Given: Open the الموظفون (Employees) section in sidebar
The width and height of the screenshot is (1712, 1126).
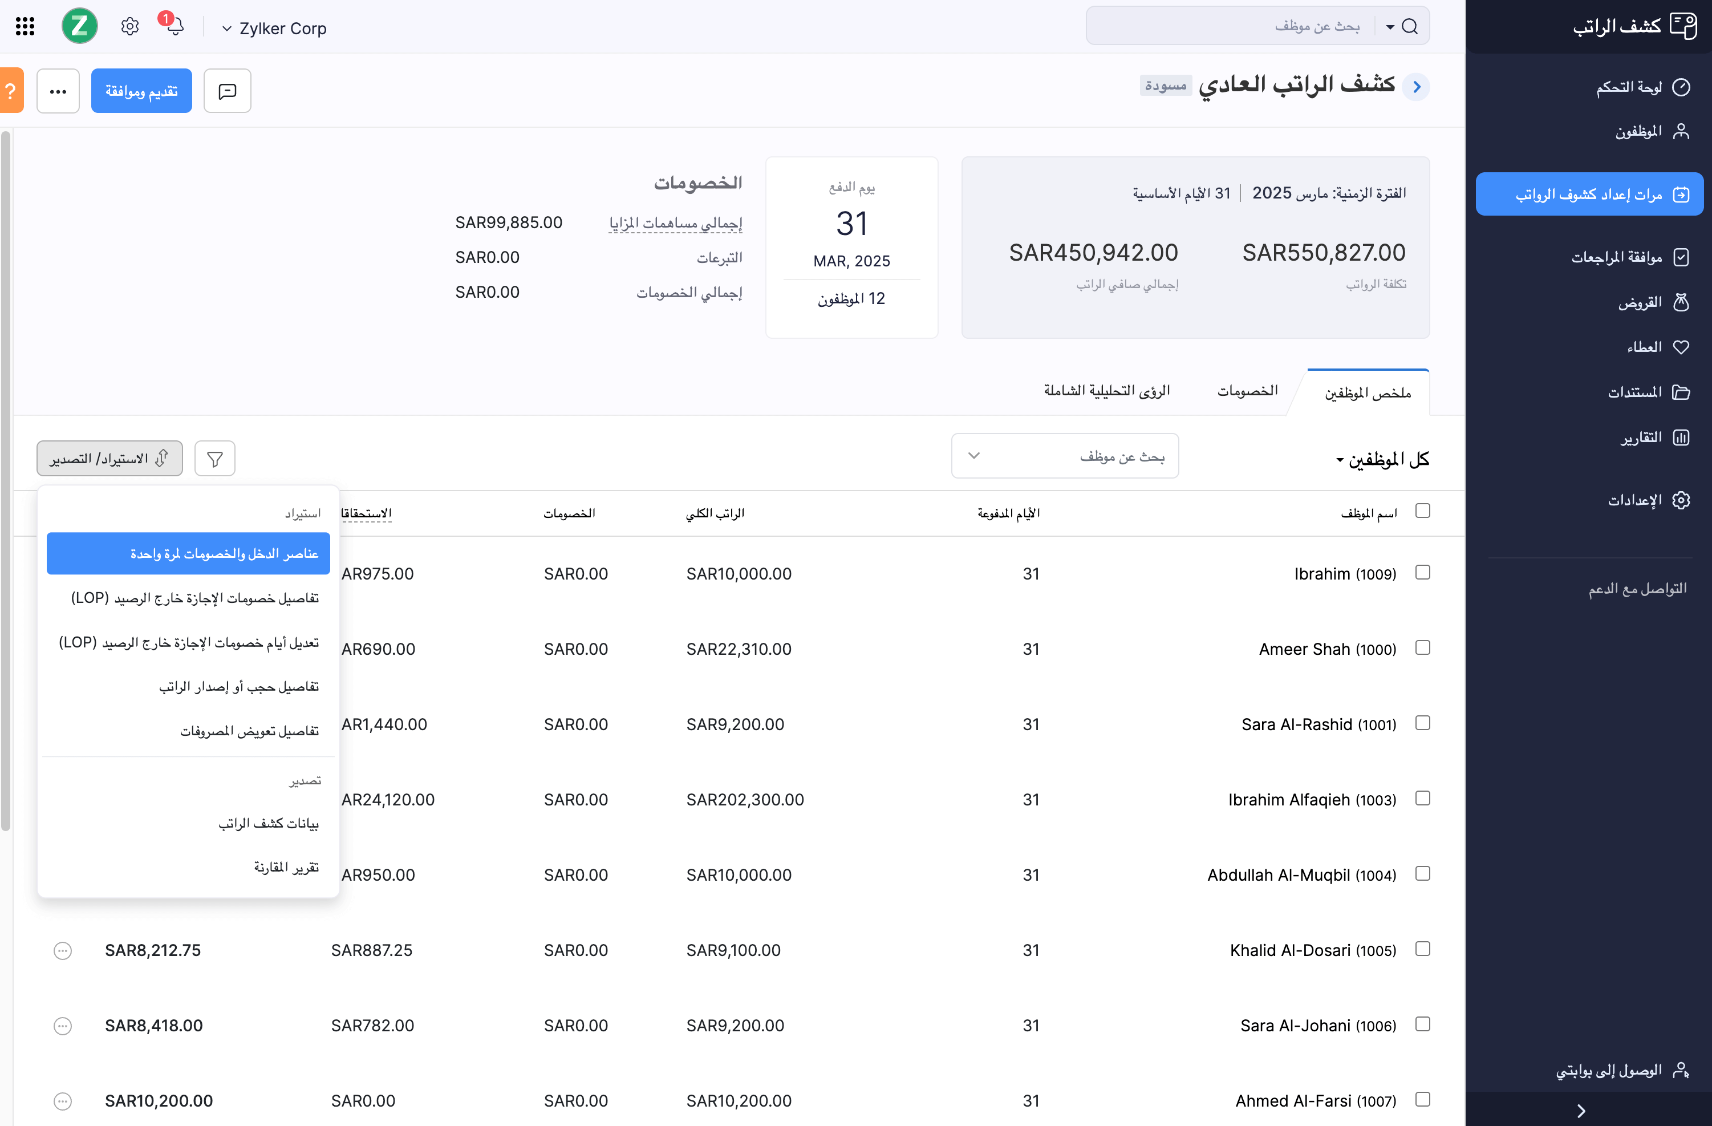Looking at the screenshot, I should [1652, 131].
